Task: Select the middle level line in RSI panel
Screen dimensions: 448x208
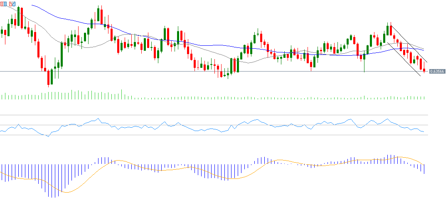Action: (208, 125)
